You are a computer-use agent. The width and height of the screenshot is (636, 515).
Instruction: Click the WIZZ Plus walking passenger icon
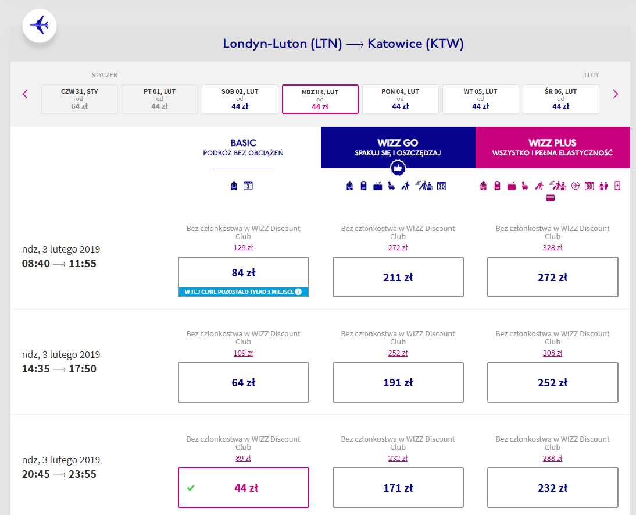click(539, 186)
